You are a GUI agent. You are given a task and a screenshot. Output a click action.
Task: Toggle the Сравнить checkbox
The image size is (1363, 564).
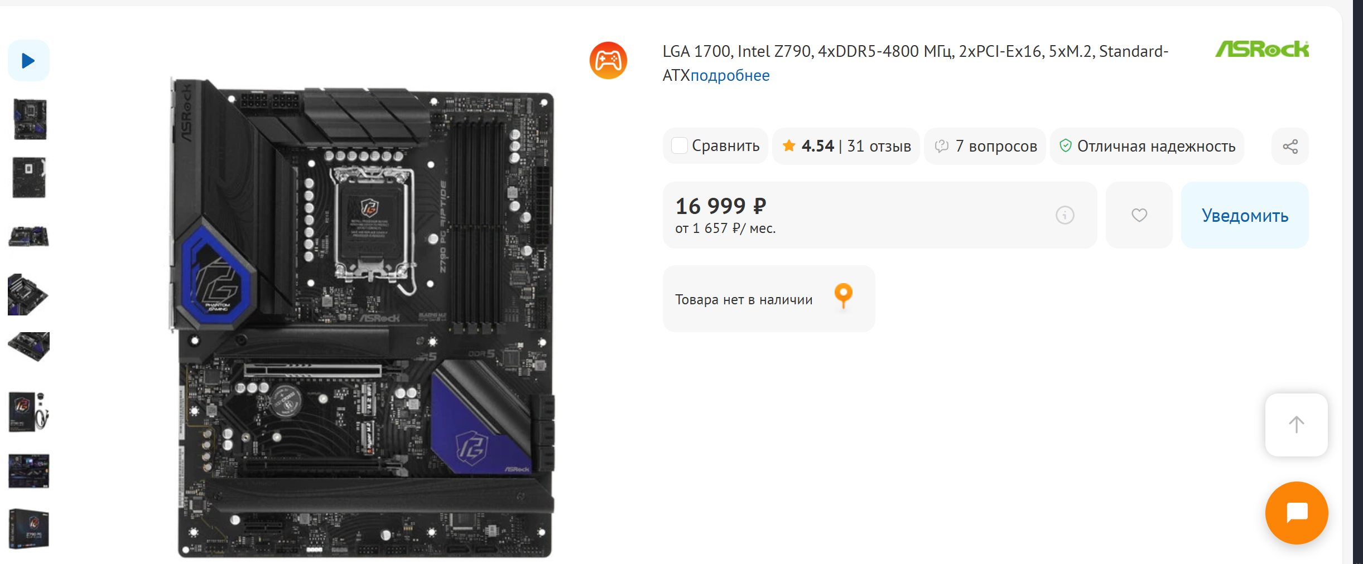coord(680,146)
